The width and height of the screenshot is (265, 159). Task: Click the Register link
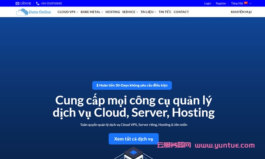[221, 3]
